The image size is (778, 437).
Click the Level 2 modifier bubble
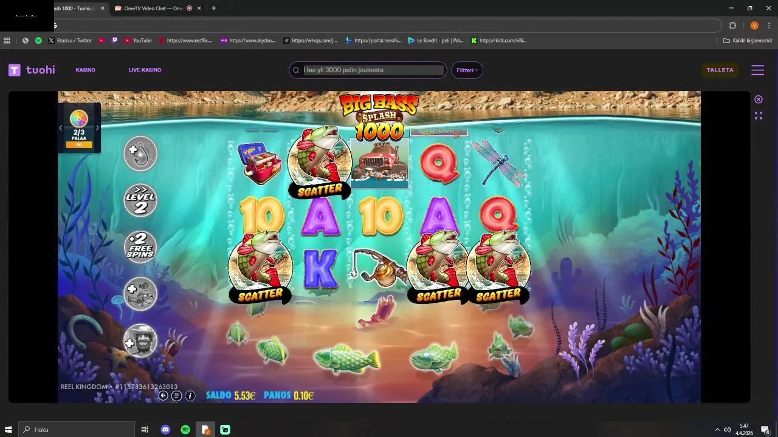(140, 200)
